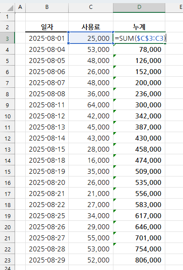Select date cell 2025-08-20

coord(47,182)
